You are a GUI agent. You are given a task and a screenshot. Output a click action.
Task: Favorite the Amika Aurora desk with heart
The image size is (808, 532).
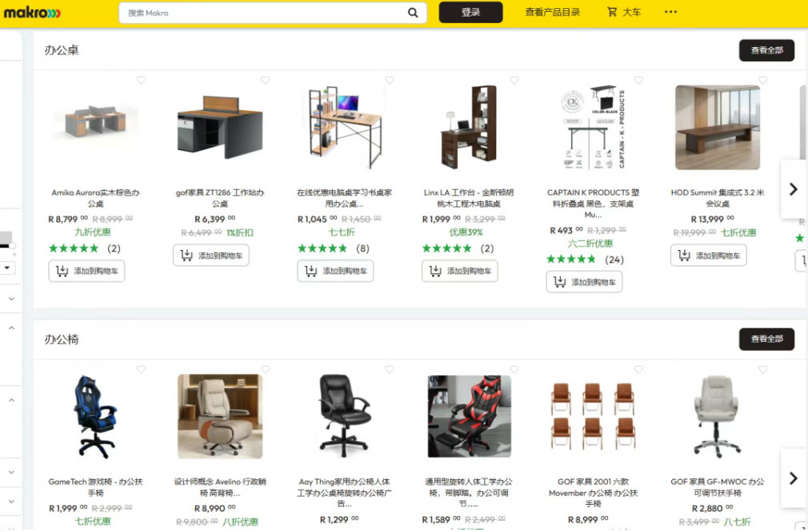[141, 80]
